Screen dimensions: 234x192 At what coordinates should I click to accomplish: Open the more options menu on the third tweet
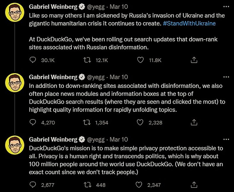pos(226,139)
